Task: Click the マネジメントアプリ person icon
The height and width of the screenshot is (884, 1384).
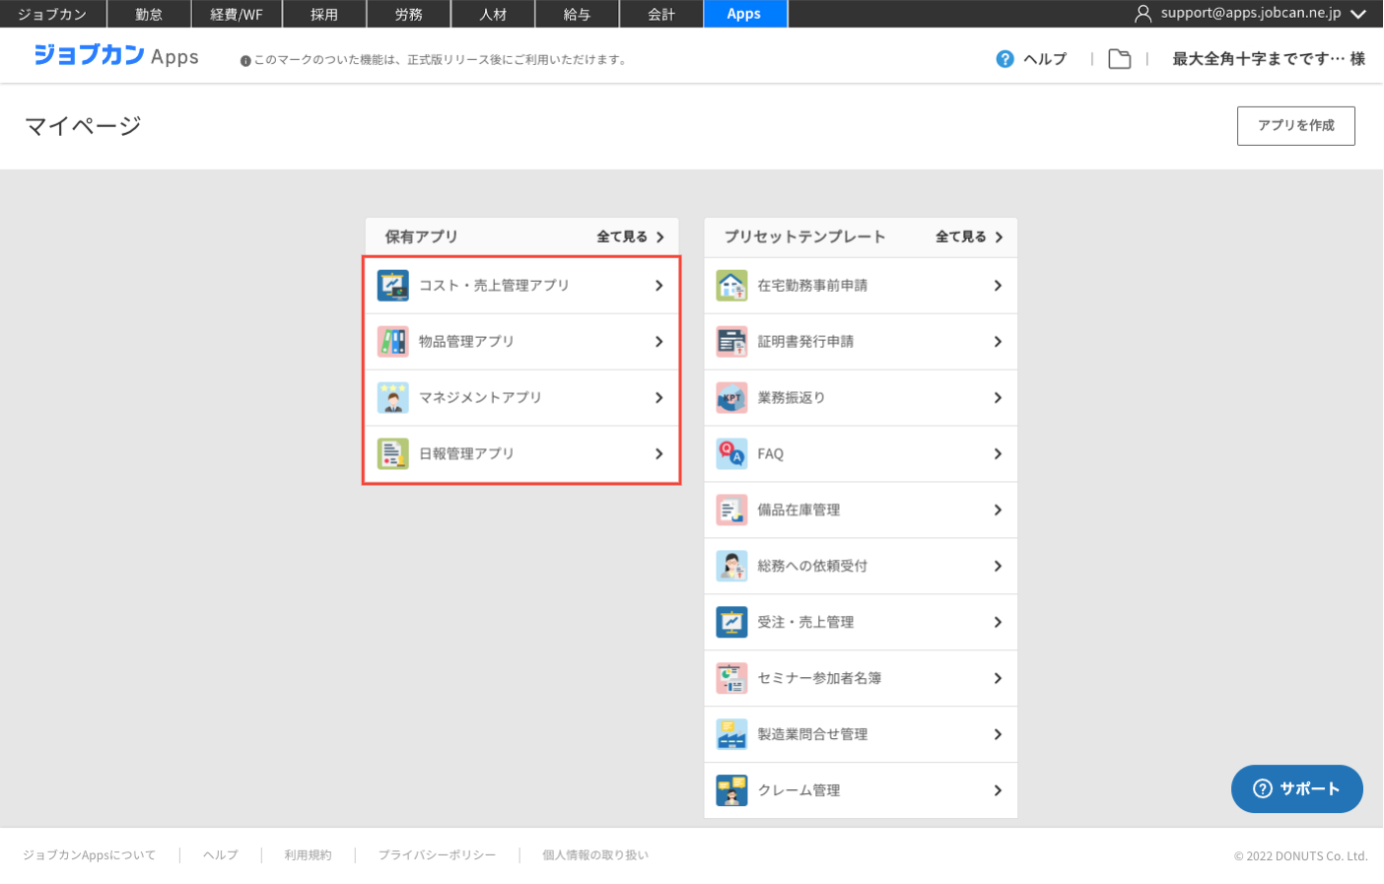Action: tap(392, 398)
